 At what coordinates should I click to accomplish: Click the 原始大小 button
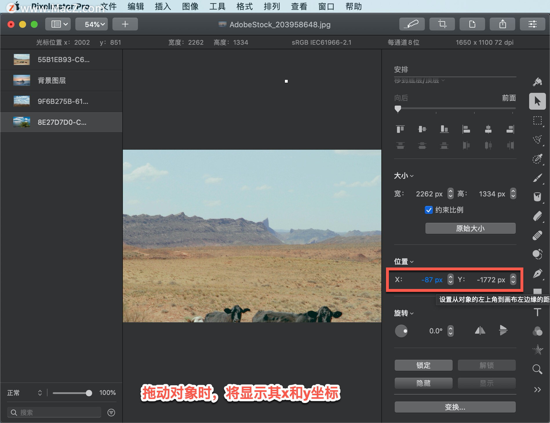pos(470,228)
